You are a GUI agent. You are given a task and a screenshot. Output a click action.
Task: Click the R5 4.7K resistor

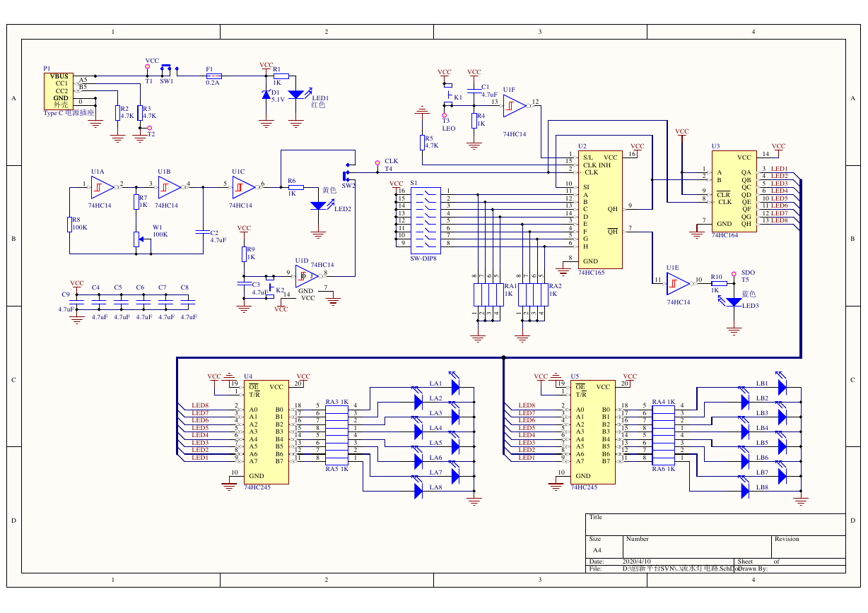[422, 143]
